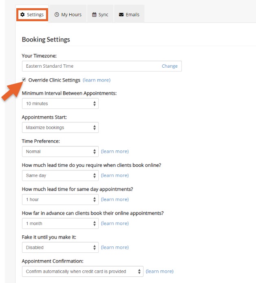Screen dimensions: 256x283
Task: Click the Eastern Standard Time timezone field
Action: (x=102, y=66)
